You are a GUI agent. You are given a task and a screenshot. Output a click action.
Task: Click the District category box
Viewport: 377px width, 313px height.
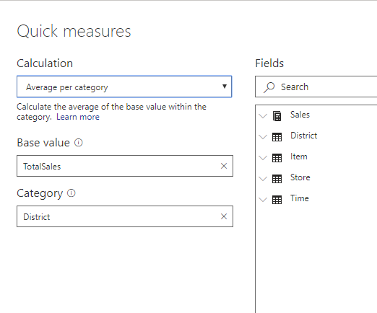125,216
